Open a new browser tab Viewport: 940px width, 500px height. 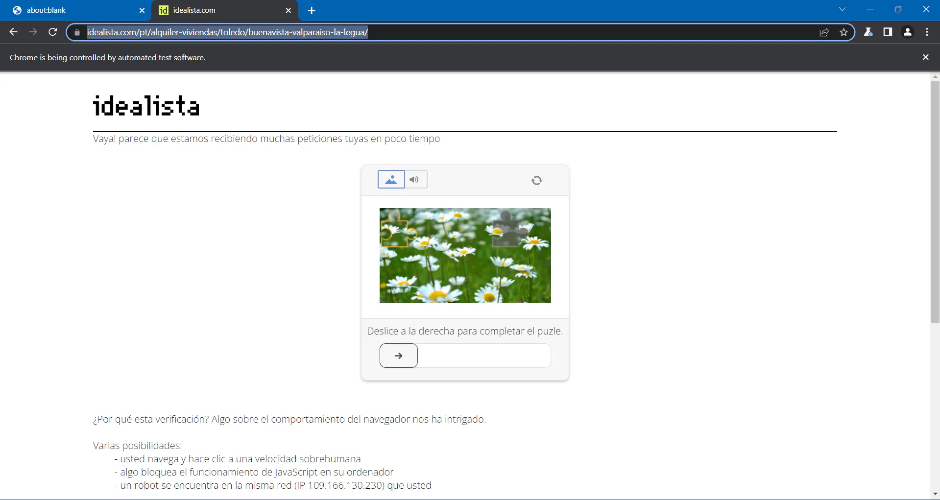coord(312,10)
